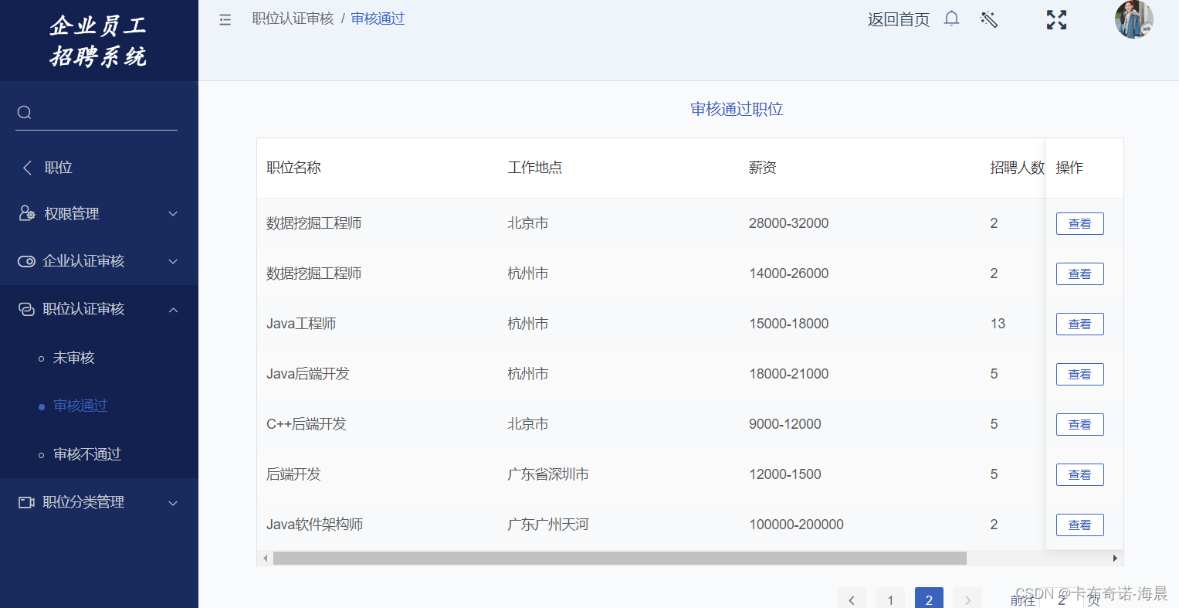Expand the 企业认证审核 submenu
Viewport: 1179px width, 608px height.
point(173,262)
